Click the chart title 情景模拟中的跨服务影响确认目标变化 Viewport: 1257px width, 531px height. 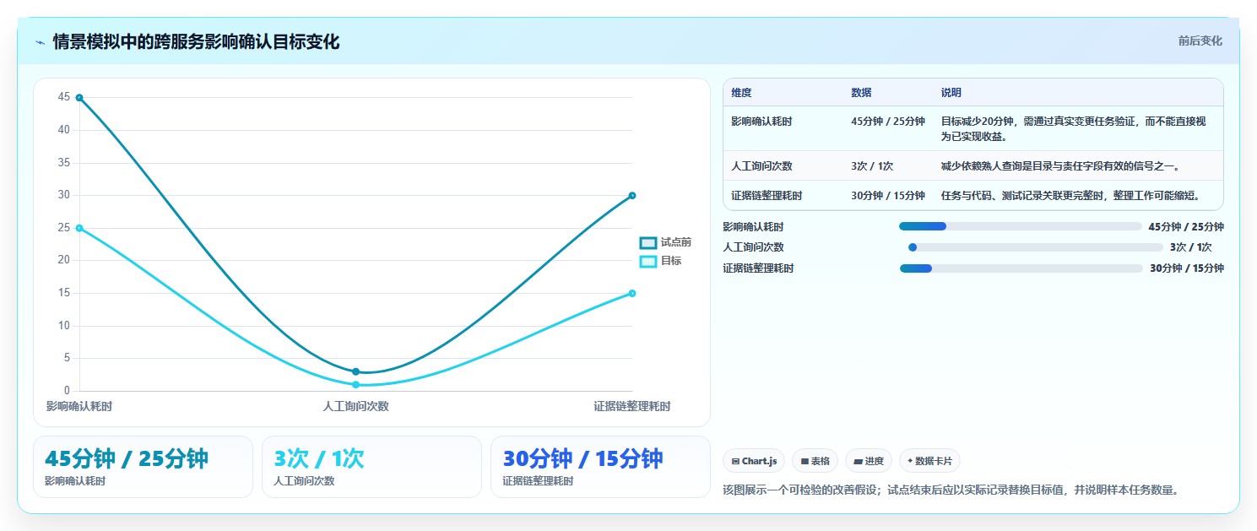(x=196, y=41)
